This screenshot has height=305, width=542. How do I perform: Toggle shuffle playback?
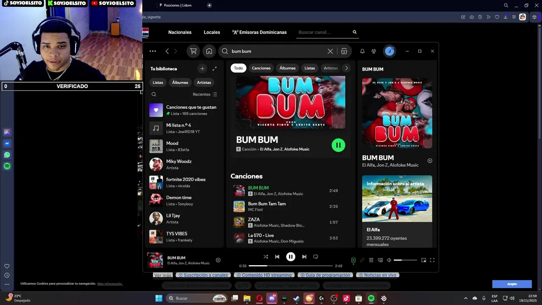pos(265,257)
